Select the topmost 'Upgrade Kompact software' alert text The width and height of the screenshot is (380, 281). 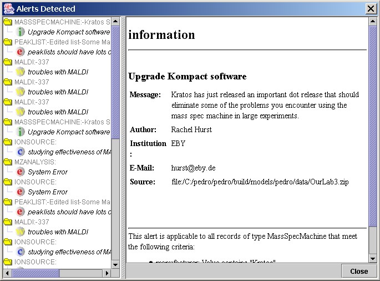pyautogui.click(x=69, y=32)
